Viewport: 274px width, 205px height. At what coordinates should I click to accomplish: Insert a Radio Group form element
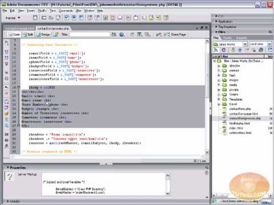pyautogui.click(x=81, y=18)
